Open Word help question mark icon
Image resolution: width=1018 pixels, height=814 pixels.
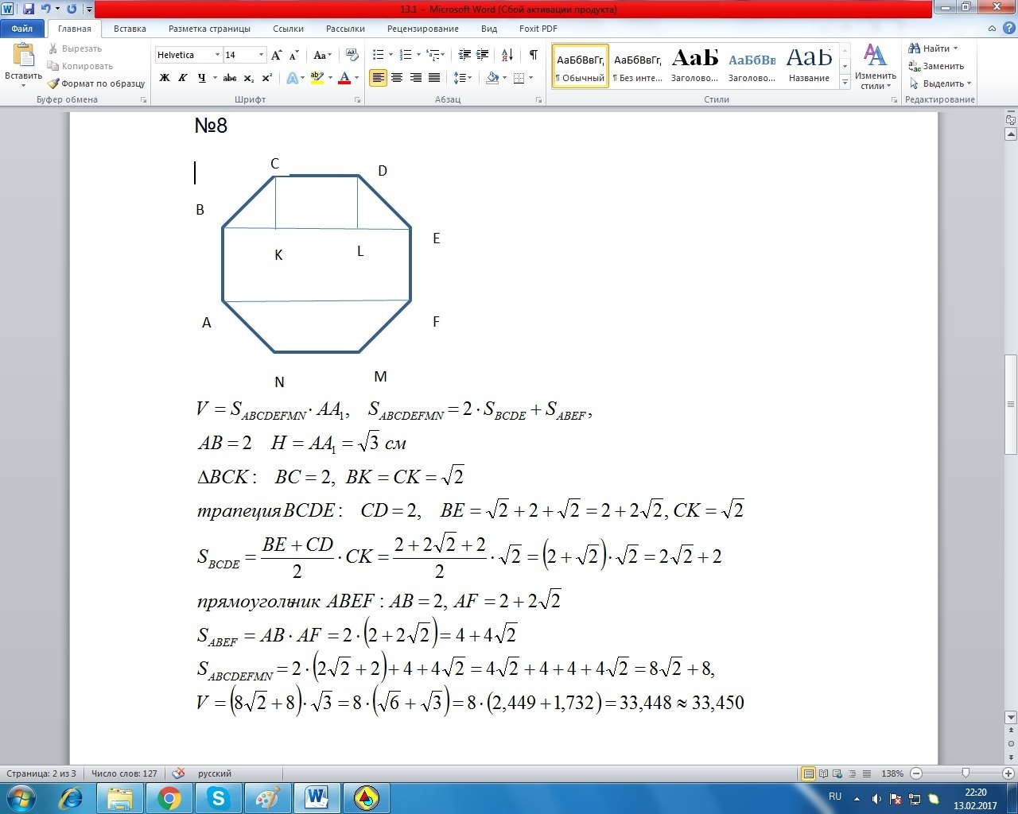(x=1010, y=29)
